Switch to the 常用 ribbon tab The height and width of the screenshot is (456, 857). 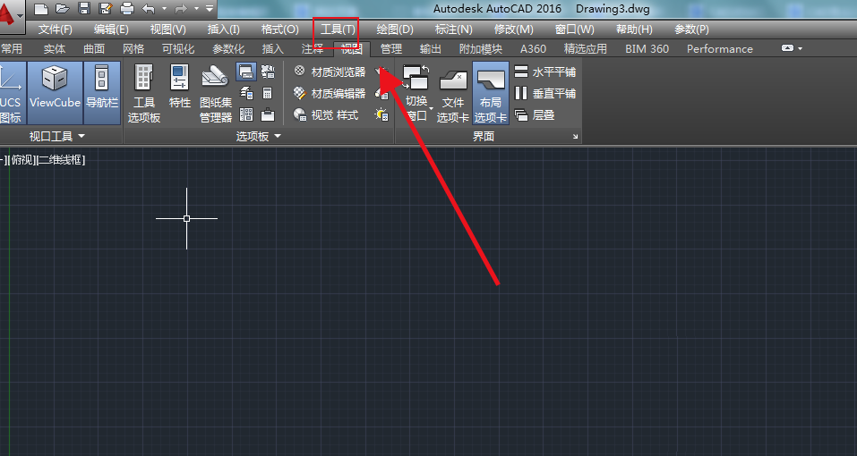(x=12, y=49)
